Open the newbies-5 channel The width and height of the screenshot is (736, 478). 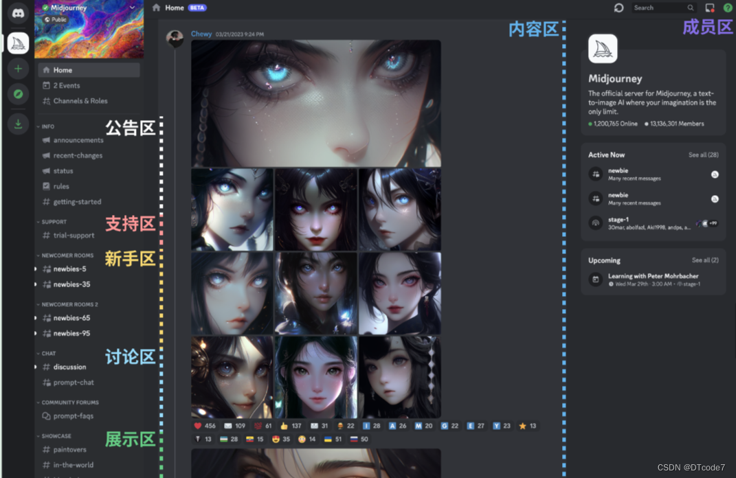coord(65,269)
